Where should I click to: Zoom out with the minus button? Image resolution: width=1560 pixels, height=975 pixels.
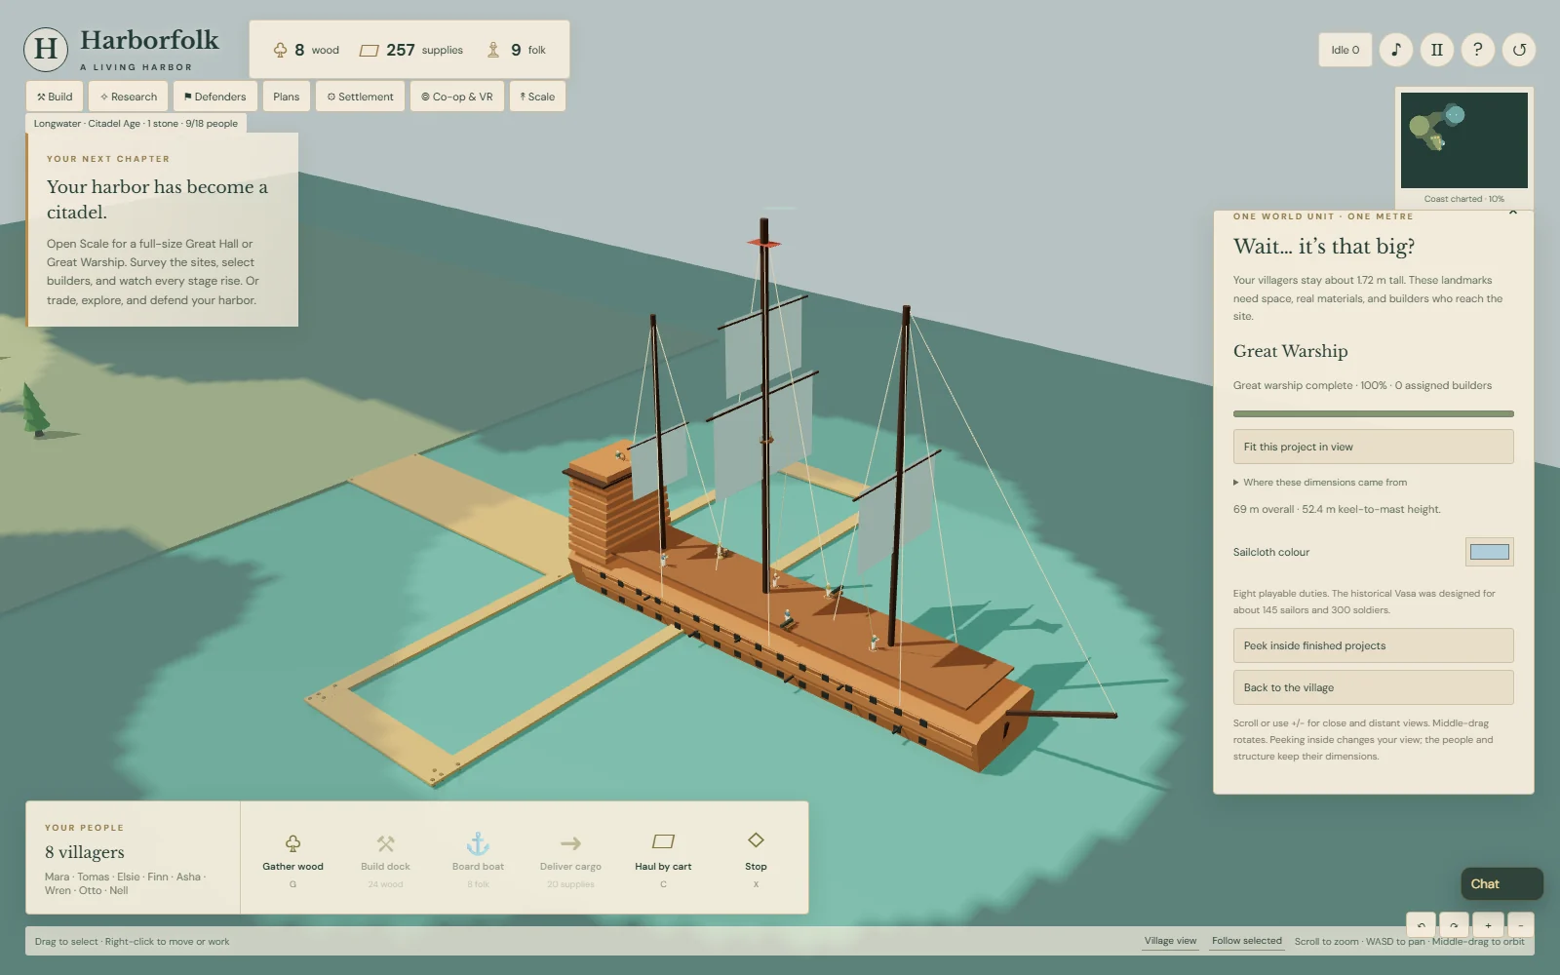pyautogui.click(x=1521, y=925)
